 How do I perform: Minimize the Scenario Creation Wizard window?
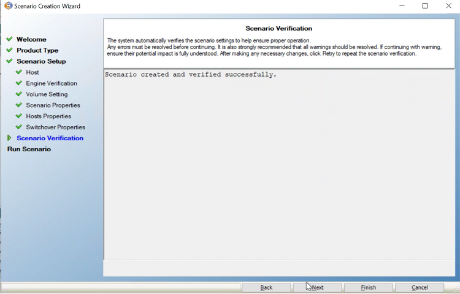[x=402, y=6]
